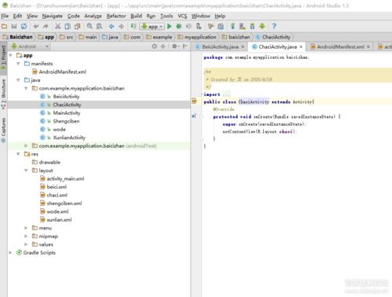Run the app with green play icon
392x297 pixels.
pyautogui.click(x=169, y=27)
